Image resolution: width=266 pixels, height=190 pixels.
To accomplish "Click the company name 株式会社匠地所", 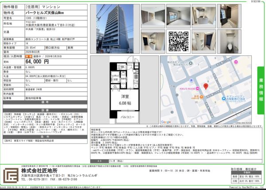I will click(39, 171).
